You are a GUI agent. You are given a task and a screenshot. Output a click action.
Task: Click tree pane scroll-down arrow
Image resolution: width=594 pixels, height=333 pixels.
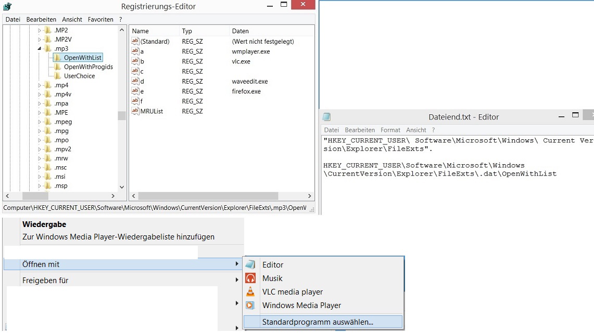point(122,187)
